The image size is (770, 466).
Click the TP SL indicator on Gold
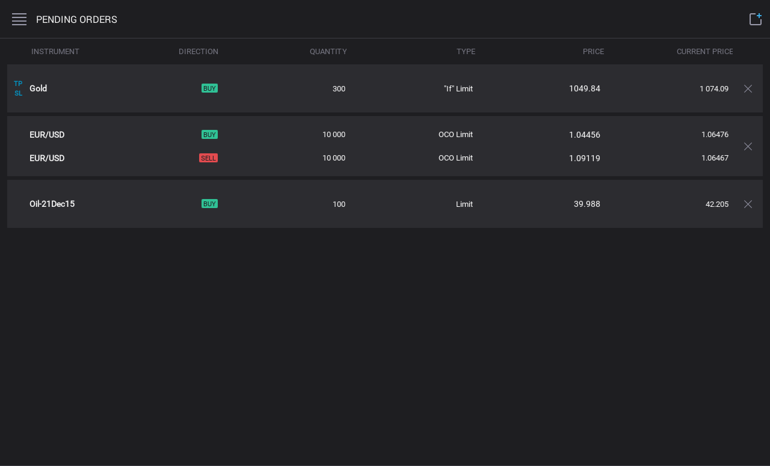[x=18, y=88]
